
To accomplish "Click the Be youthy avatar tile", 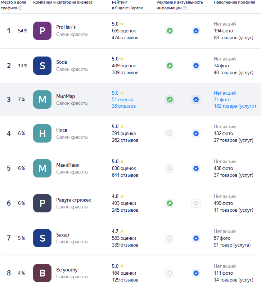I will pos(42,273).
